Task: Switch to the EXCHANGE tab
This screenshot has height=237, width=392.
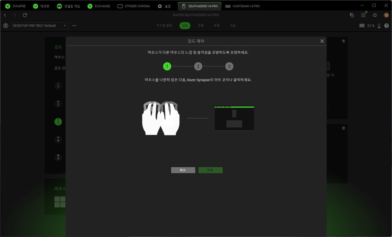Action: click(99, 6)
